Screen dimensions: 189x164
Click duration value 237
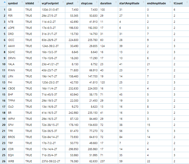pos(108,161)
